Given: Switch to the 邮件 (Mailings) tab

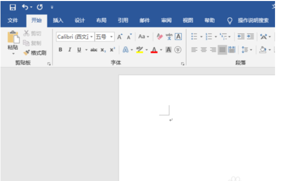Looking at the screenshot, I should click(145, 20).
